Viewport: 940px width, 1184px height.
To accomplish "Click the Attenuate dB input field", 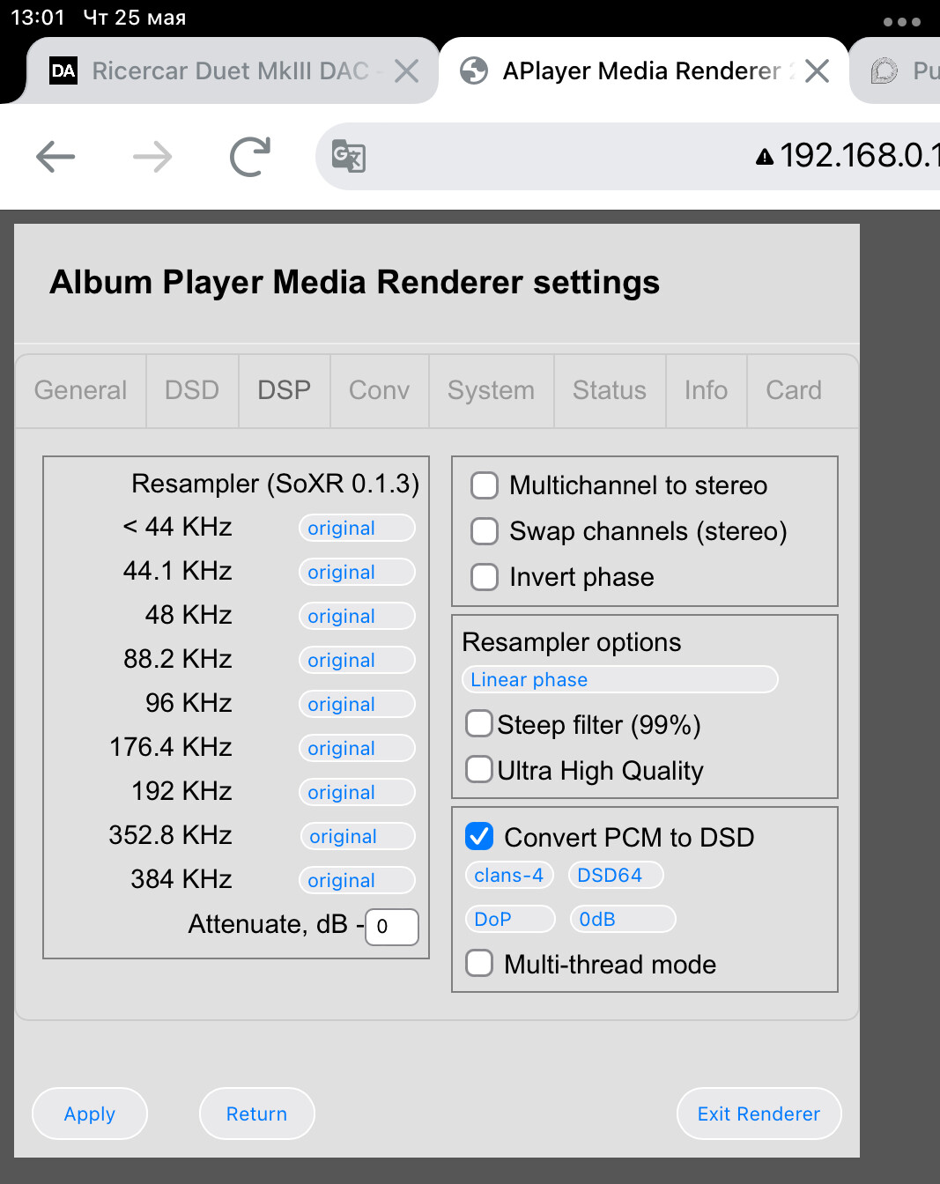I will pyautogui.click(x=391, y=927).
